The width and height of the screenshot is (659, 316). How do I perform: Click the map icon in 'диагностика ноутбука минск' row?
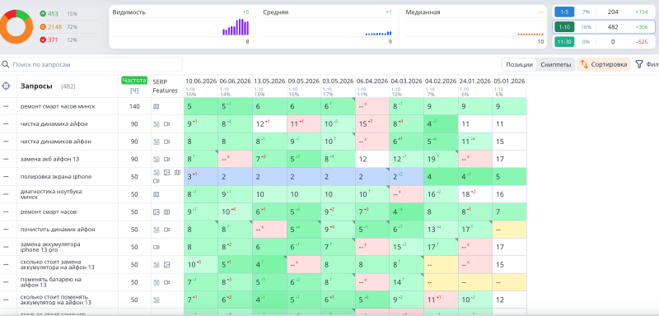(x=157, y=194)
